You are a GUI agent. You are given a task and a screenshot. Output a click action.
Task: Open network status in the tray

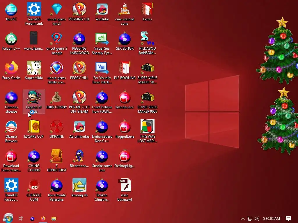(250, 219)
